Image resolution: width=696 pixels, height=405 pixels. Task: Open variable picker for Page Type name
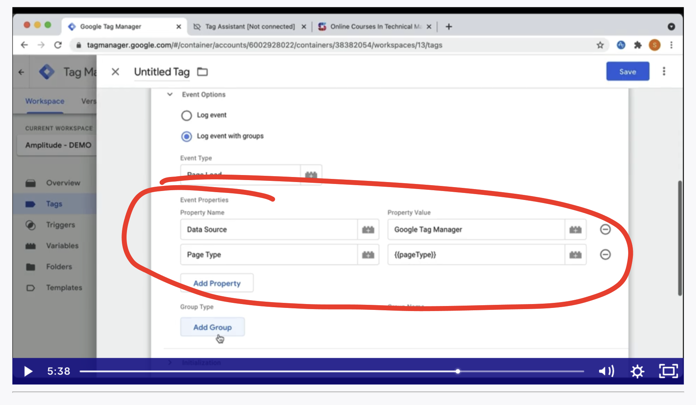tap(368, 255)
